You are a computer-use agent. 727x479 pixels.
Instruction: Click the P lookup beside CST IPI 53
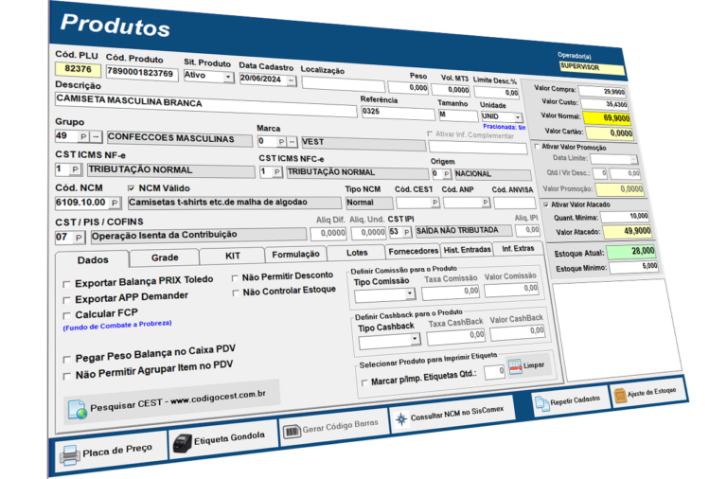click(407, 232)
